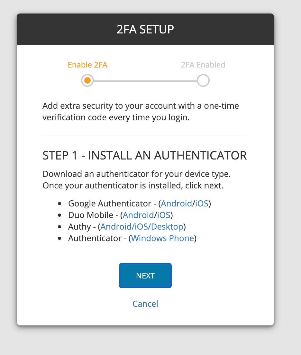
Task: Click the "Authy" list item name
Action: click(x=79, y=227)
